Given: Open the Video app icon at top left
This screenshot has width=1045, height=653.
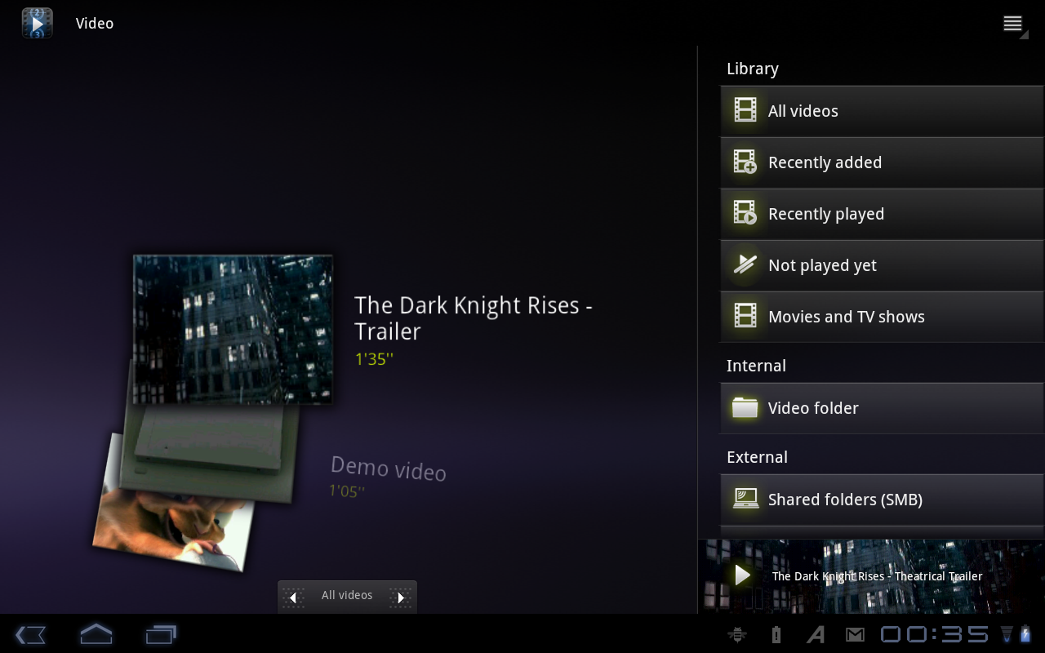Looking at the screenshot, I should point(37,23).
